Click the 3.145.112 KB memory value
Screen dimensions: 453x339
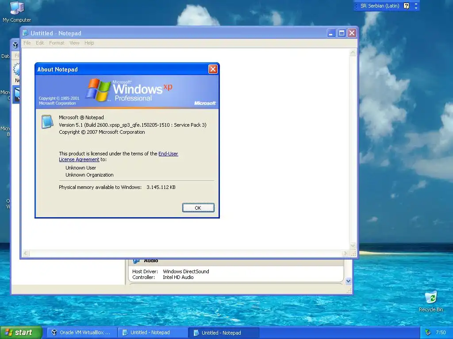coord(161,187)
